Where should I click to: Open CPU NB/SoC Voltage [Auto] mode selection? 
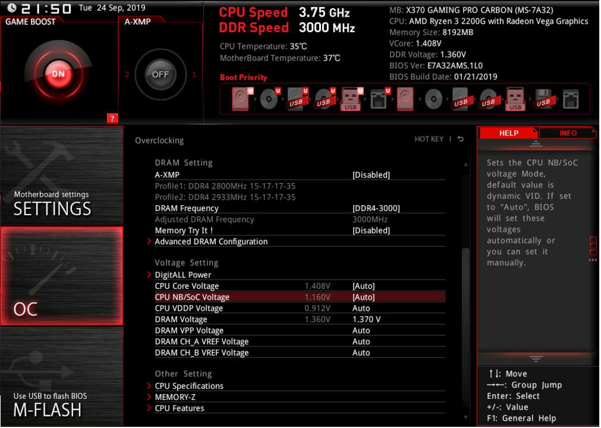[x=363, y=297]
